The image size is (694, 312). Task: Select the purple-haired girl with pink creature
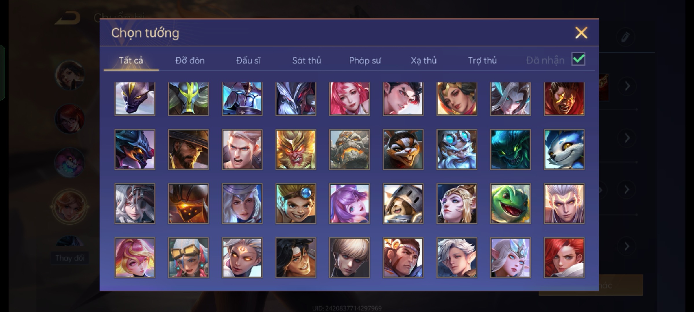[349, 204]
